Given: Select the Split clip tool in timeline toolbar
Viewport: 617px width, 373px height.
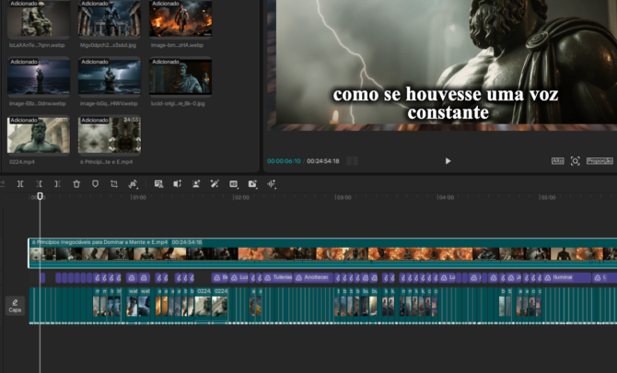Looking at the screenshot, I should click(x=20, y=184).
